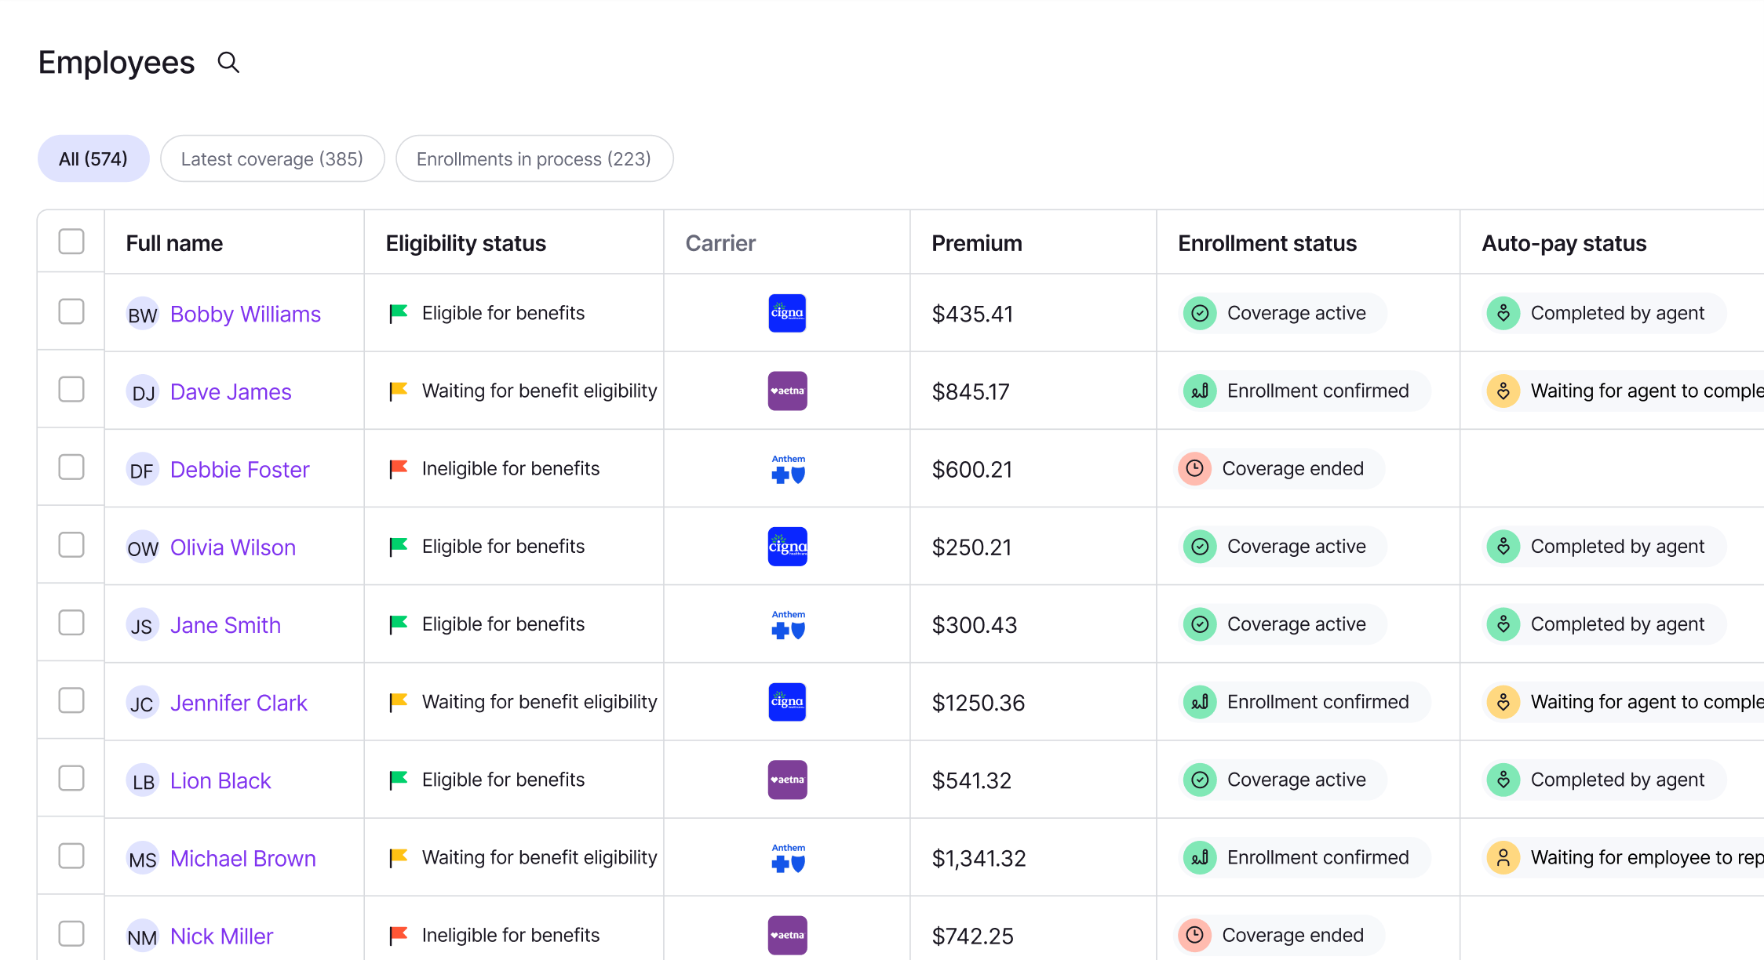
Task: Click the agent icon in Lion Black's Completed by agent badge
Action: 1503,779
